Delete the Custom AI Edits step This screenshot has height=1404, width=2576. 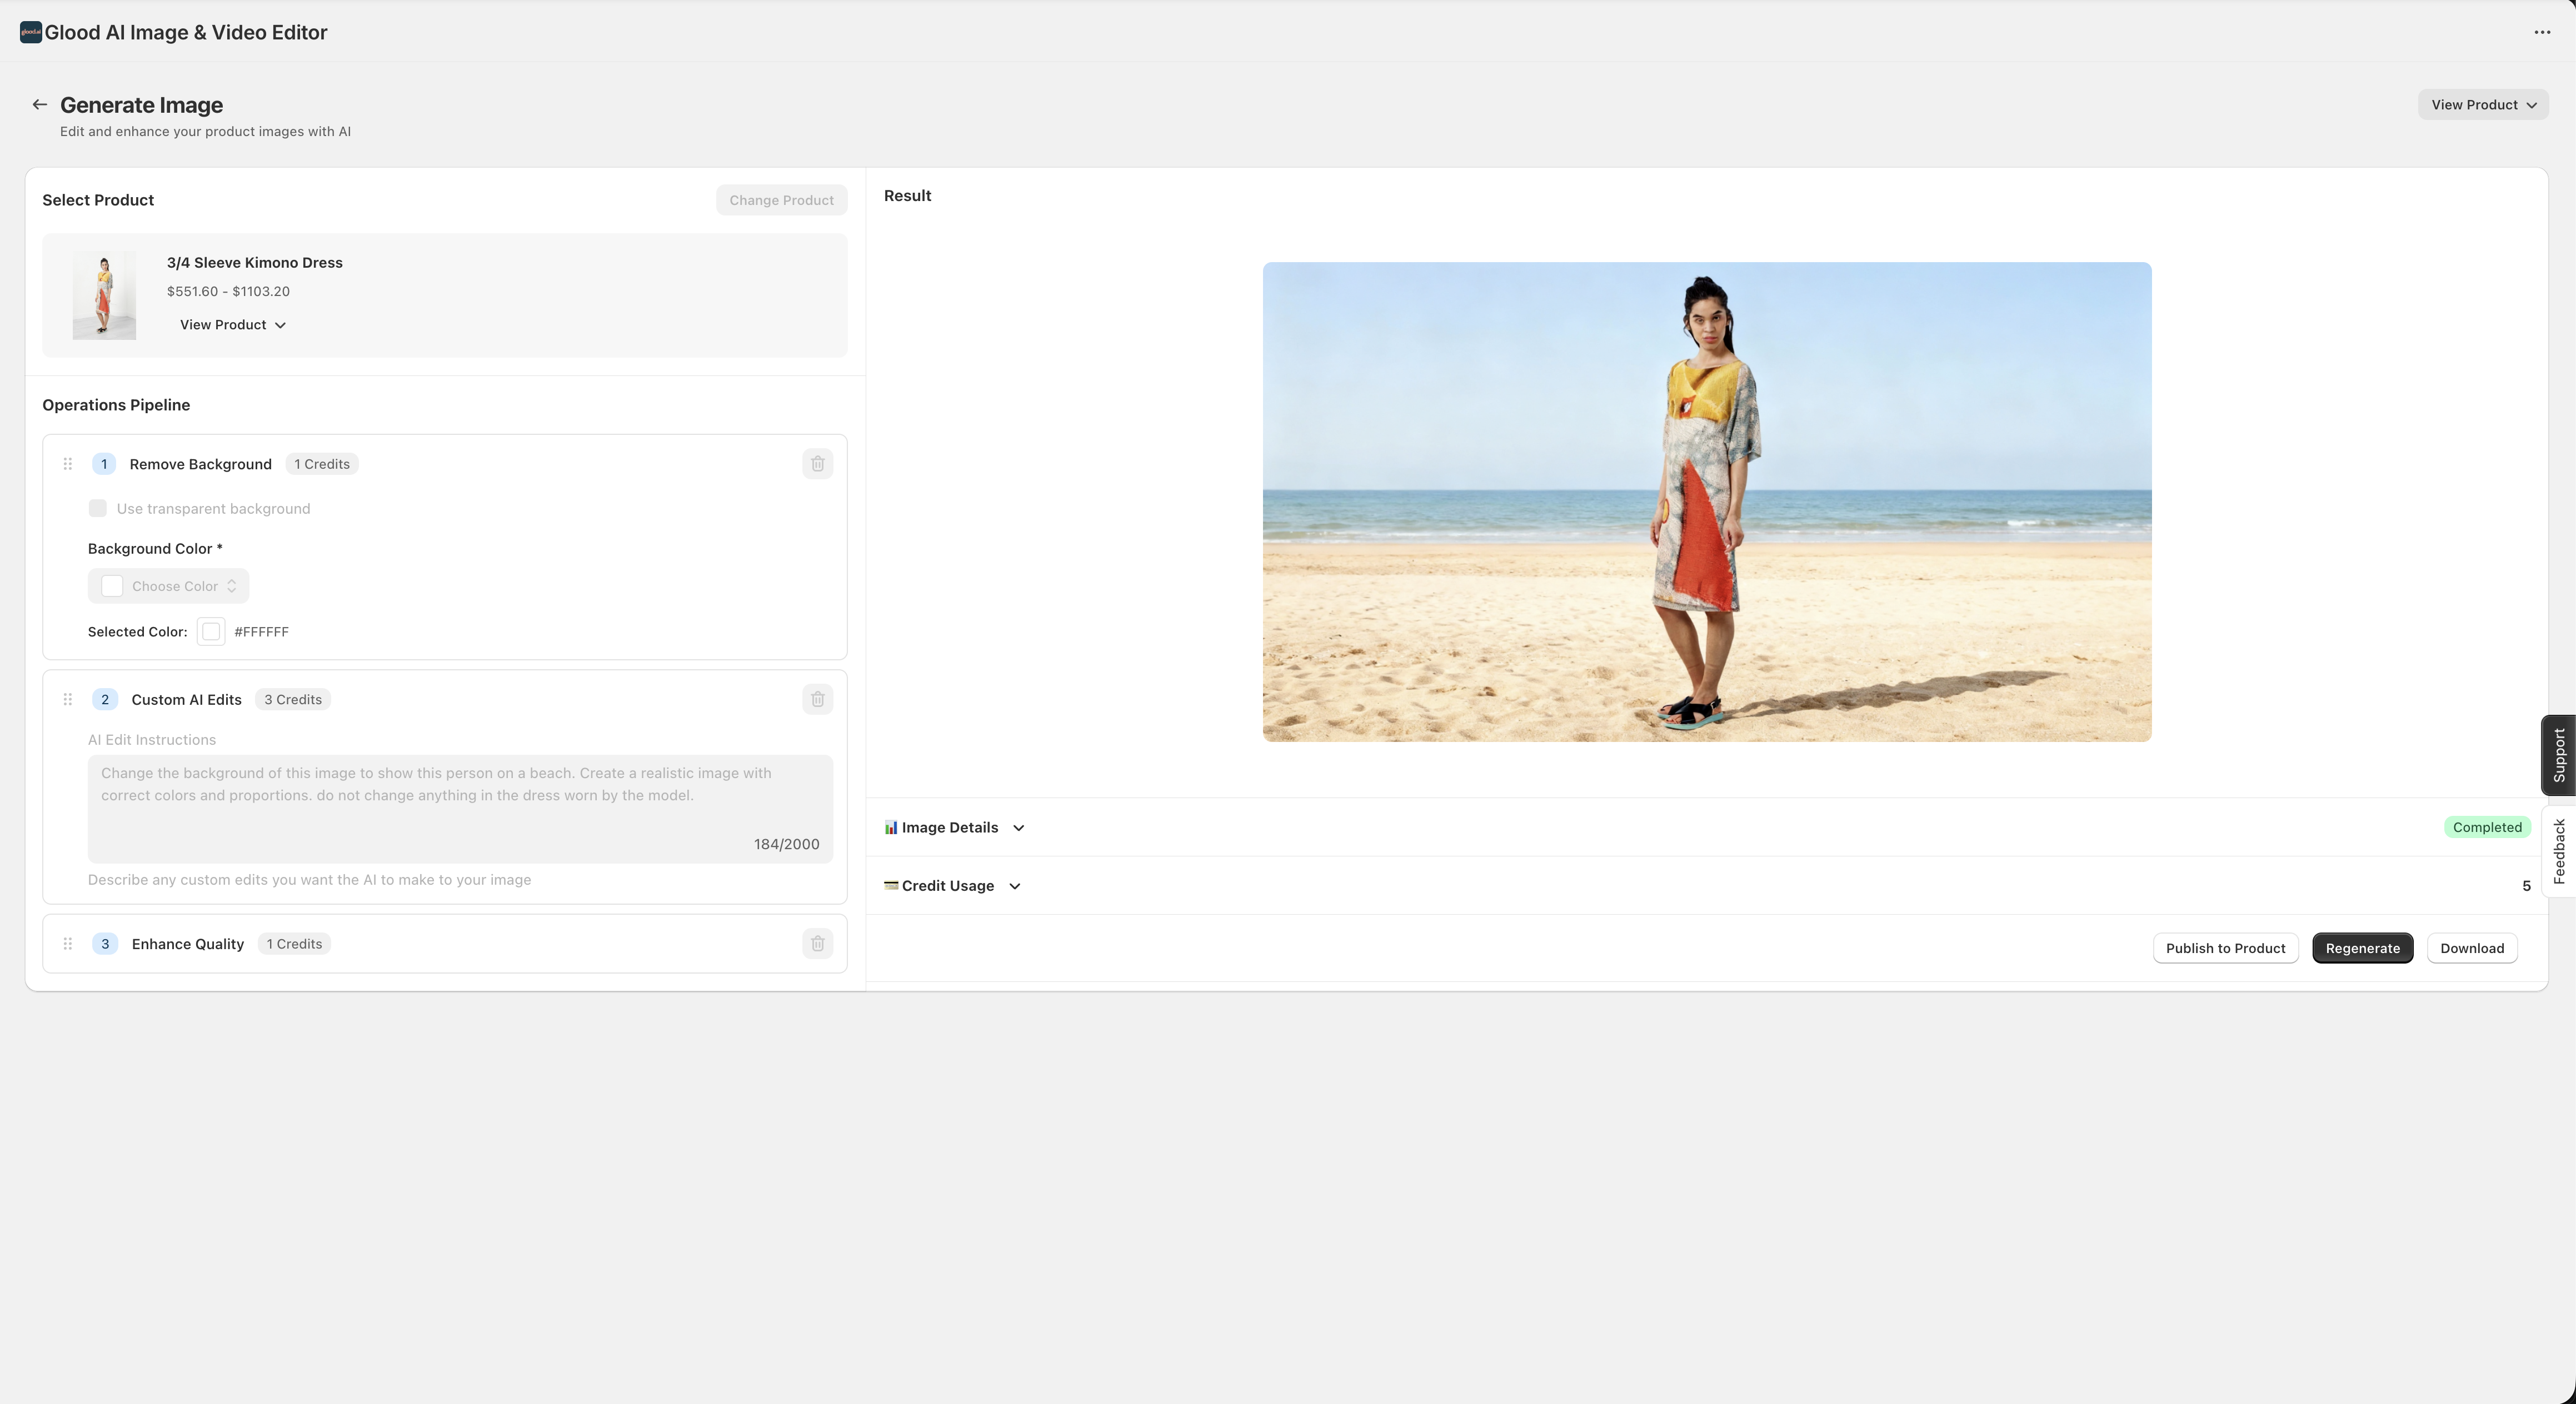pos(817,700)
